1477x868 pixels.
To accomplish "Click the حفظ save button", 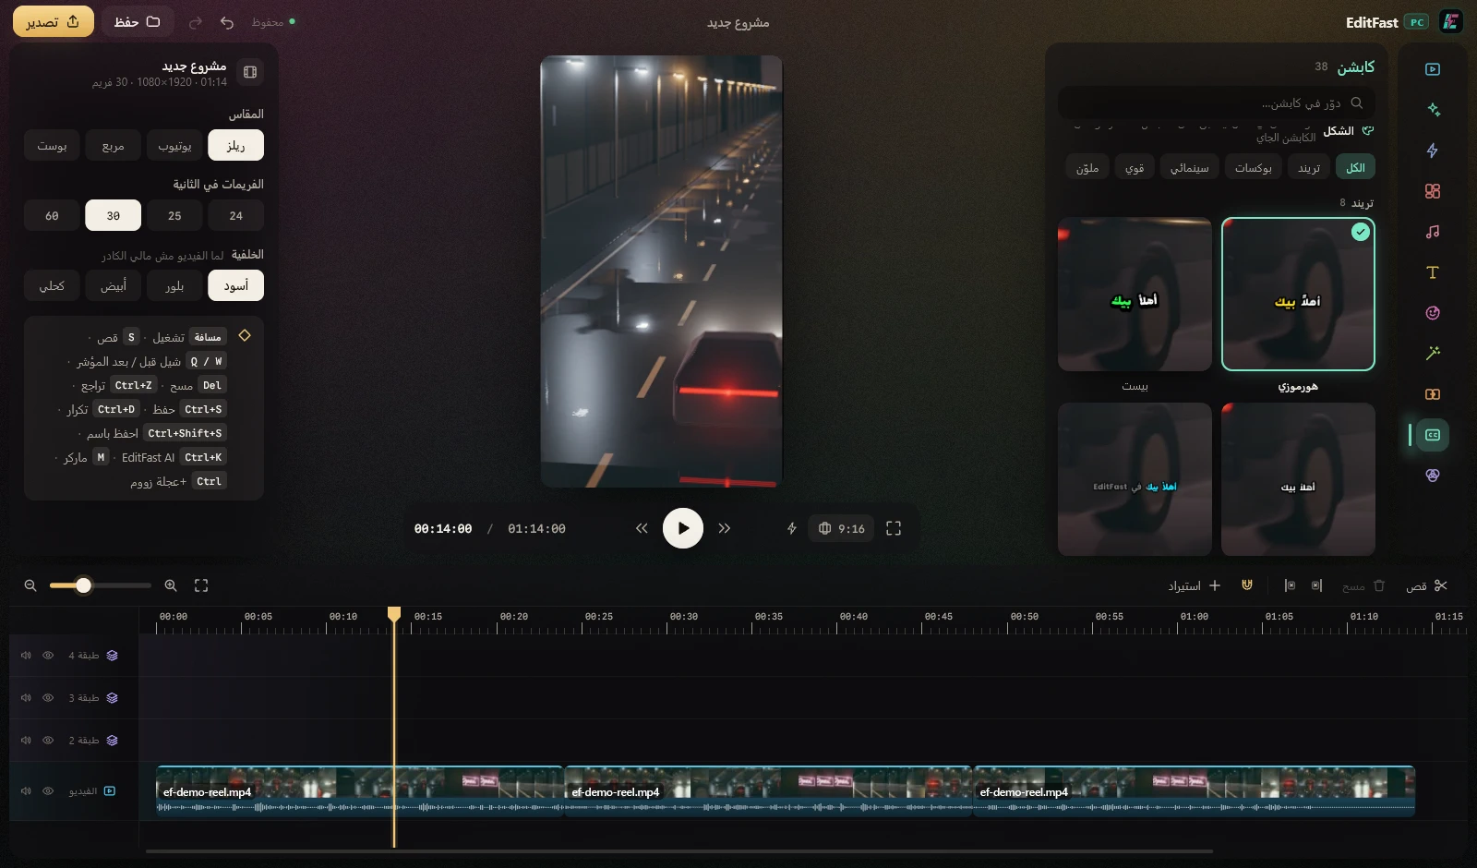I will (x=138, y=21).
